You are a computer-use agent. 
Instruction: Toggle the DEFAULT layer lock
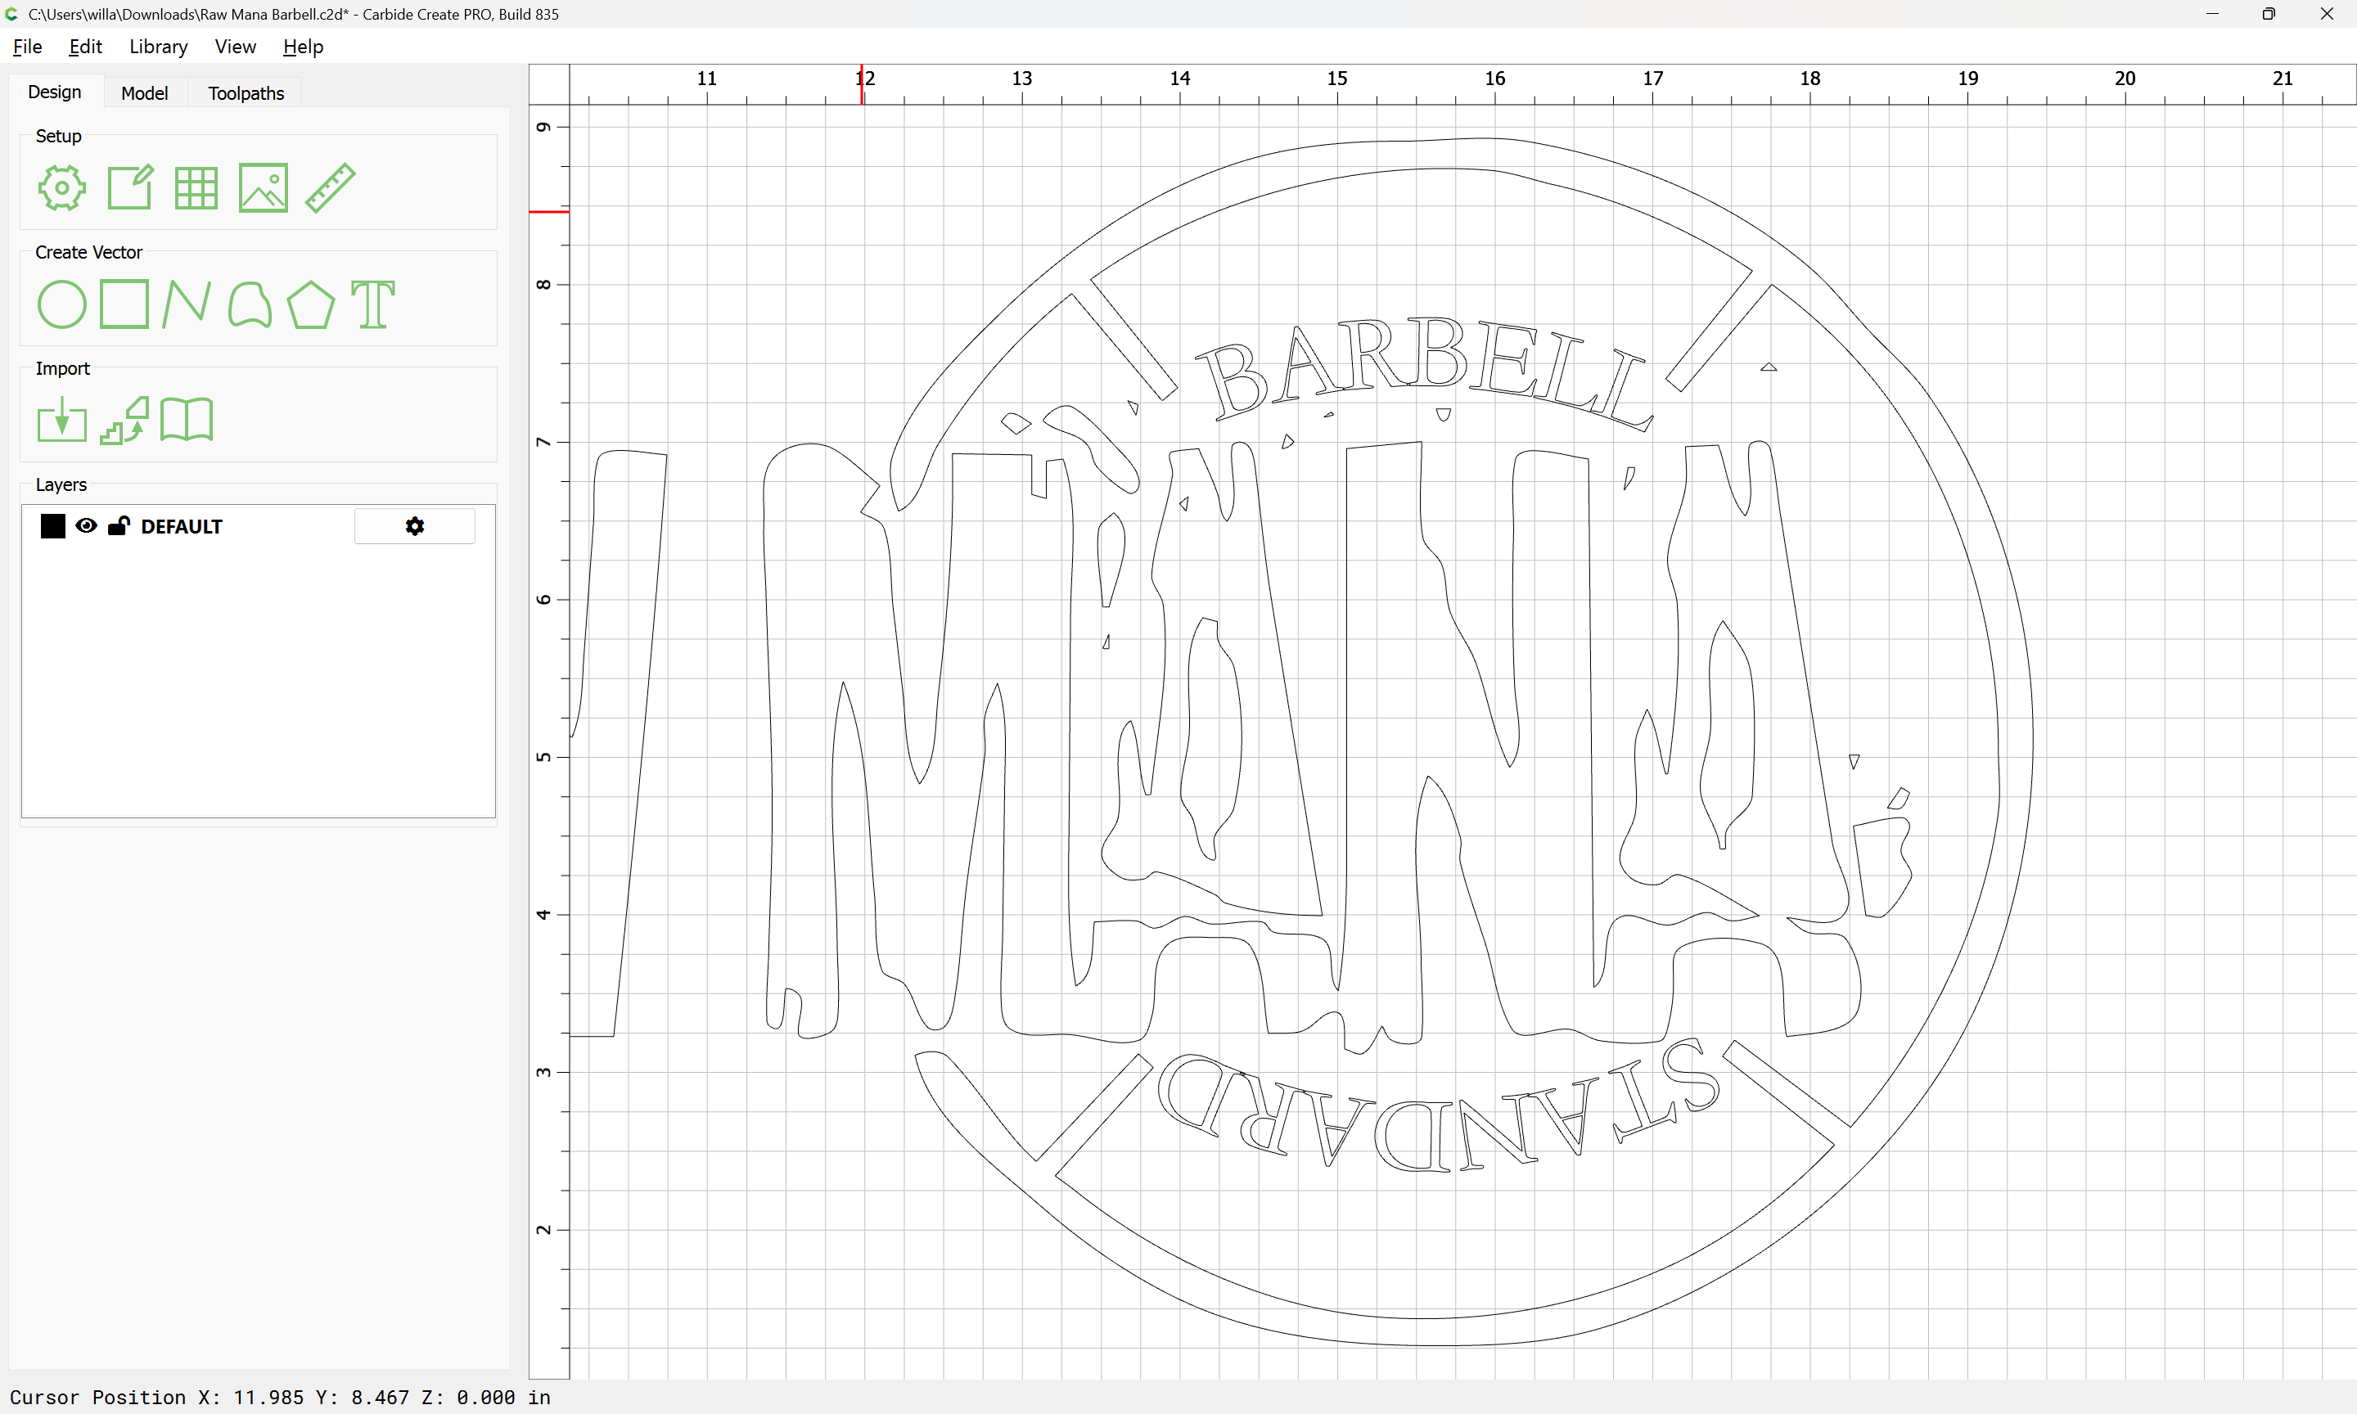point(118,526)
